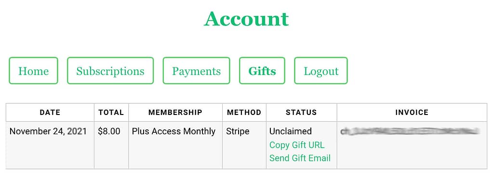Viewport: 493px width, 178px height.
Task: Click the Logout button
Action: (320, 71)
